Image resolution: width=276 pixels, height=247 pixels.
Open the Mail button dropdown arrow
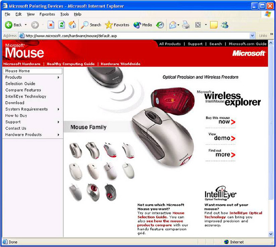click(178, 25)
